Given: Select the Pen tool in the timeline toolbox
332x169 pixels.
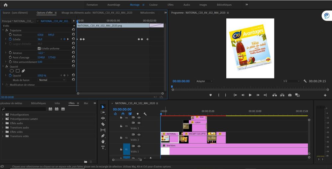Looking at the screenshot, I should pos(103,136).
